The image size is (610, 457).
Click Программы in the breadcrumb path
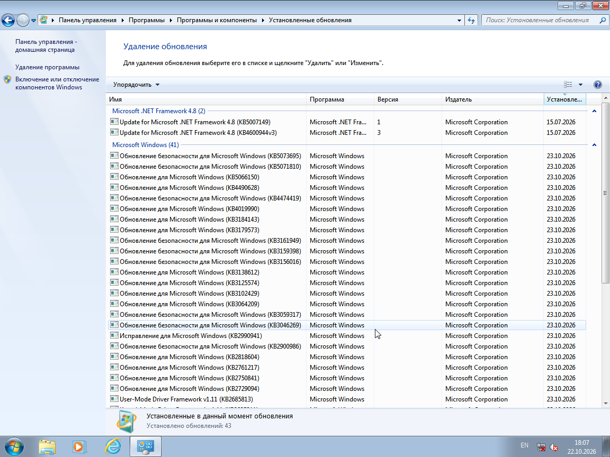point(147,20)
